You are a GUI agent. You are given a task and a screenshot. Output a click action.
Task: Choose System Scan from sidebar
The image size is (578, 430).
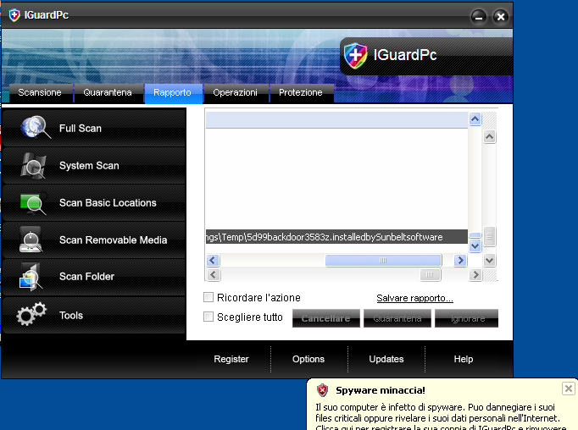pyautogui.click(x=94, y=166)
